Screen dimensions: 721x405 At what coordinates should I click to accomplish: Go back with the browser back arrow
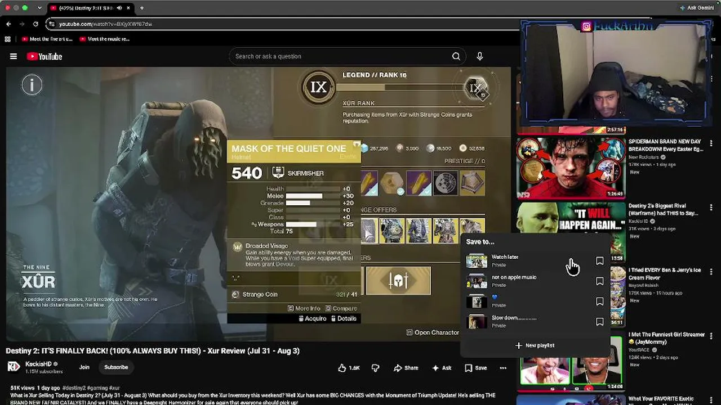pyautogui.click(x=8, y=24)
